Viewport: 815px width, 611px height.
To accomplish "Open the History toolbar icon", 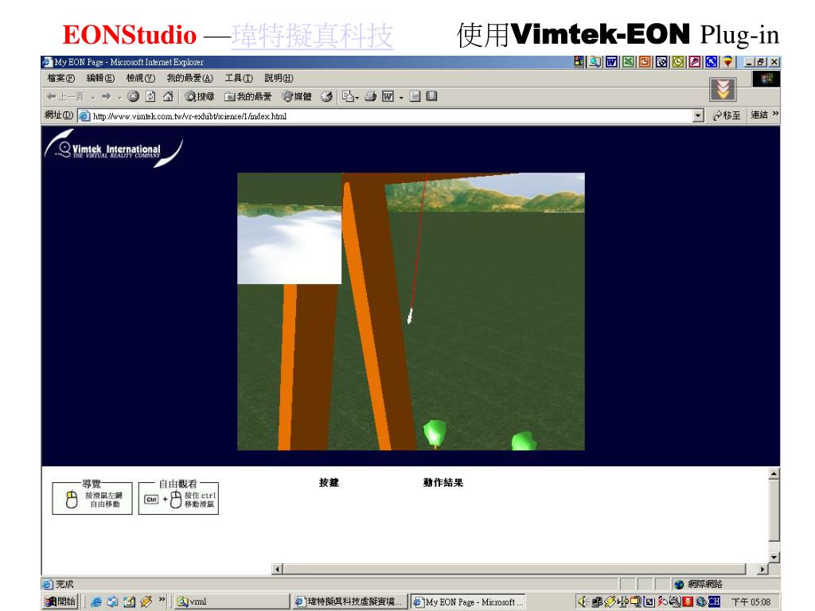I will pos(326,96).
